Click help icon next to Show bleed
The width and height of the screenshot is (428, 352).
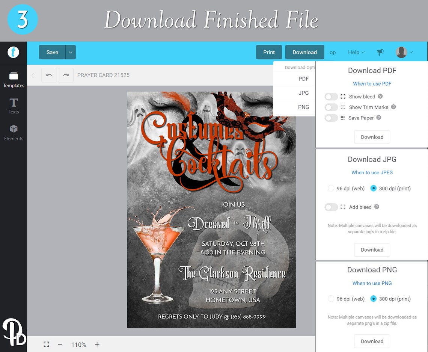pos(380,96)
